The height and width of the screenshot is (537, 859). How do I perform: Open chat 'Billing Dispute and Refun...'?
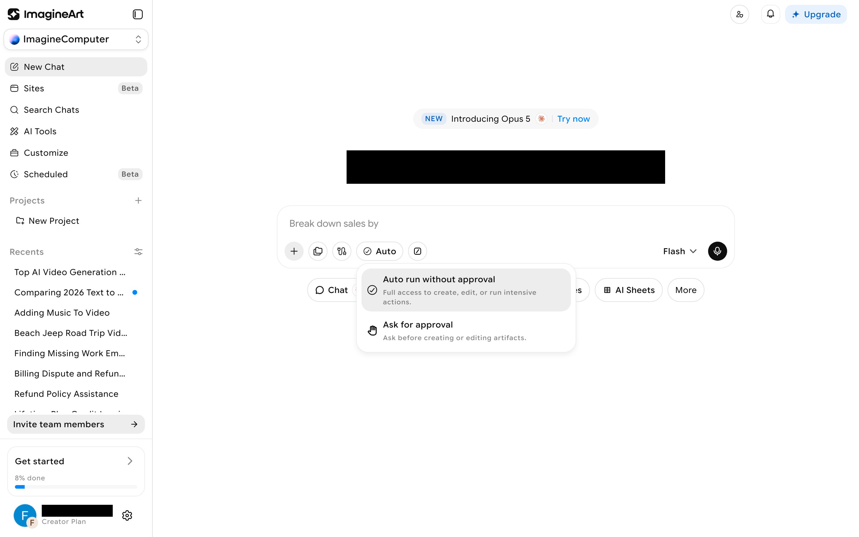[70, 373]
